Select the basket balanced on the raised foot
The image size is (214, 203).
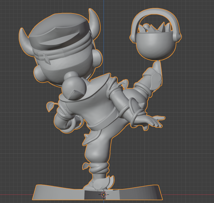click(x=155, y=34)
